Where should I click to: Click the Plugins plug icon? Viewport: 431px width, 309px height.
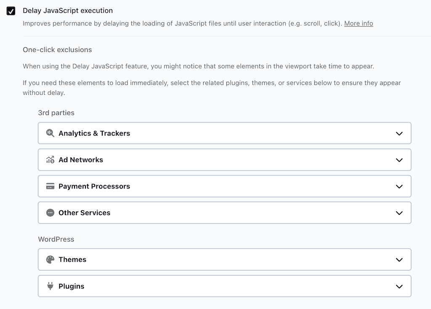coord(50,286)
